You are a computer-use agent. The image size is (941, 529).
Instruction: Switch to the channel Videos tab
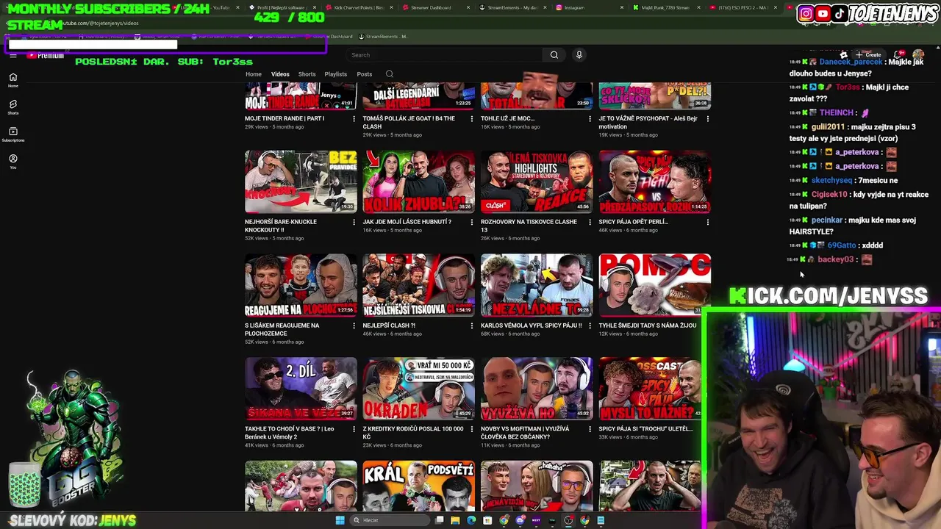click(x=280, y=74)
